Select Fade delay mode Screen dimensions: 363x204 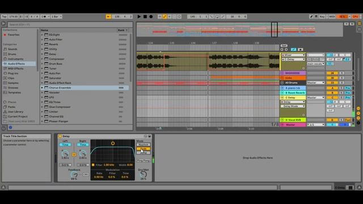[143, 148]
